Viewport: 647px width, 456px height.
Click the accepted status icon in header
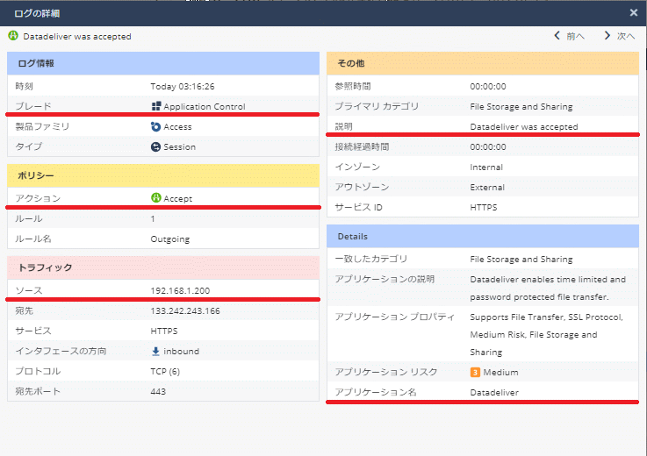click(x=13, y=37)
